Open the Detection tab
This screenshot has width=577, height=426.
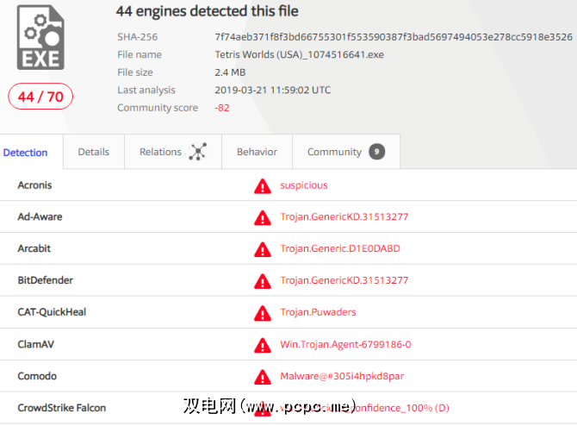pos(26,153)
